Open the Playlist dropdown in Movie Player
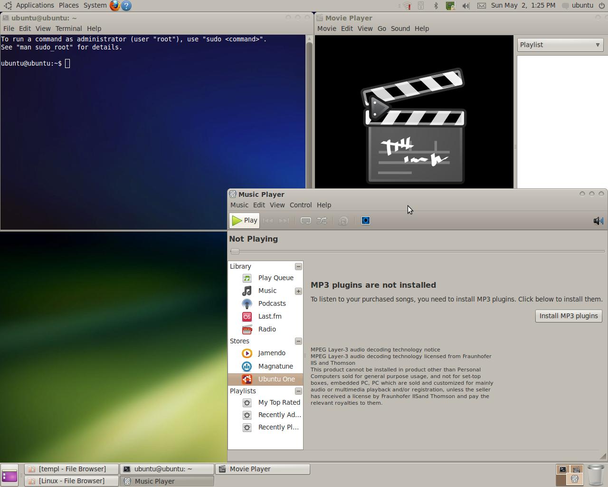Screen dimensions: 608x487 (560, 45)
